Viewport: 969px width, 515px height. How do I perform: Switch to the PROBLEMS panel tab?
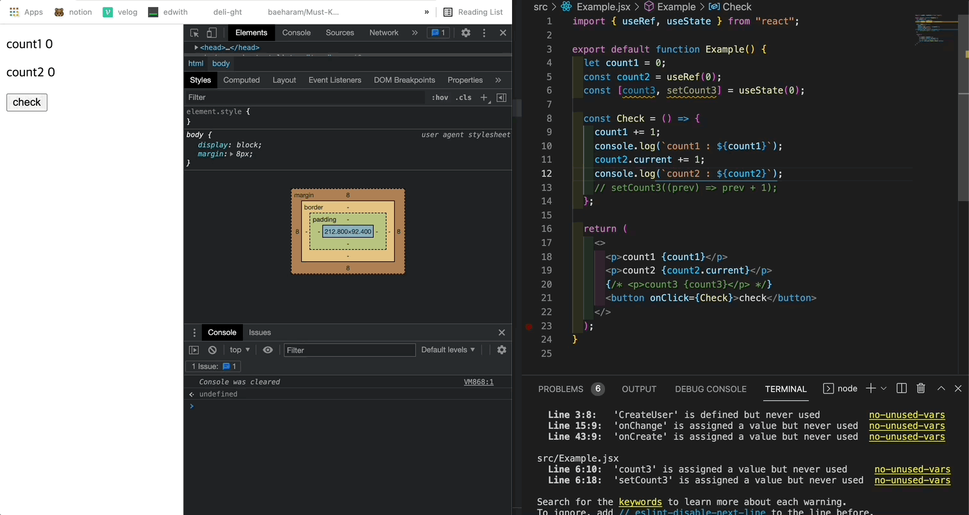coord(561,389)
